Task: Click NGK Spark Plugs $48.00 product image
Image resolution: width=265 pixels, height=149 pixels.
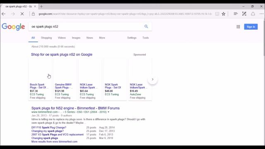Action: point(115,71)
